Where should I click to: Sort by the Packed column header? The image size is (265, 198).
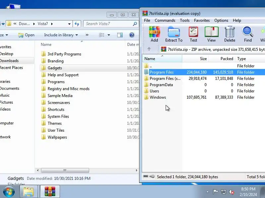222,59
